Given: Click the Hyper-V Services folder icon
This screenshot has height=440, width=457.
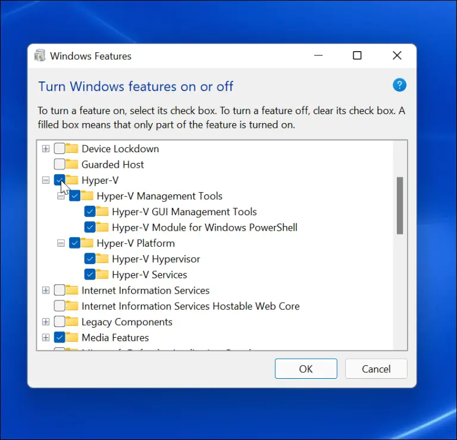Looking at the screenshot, I should coord(102,274).
